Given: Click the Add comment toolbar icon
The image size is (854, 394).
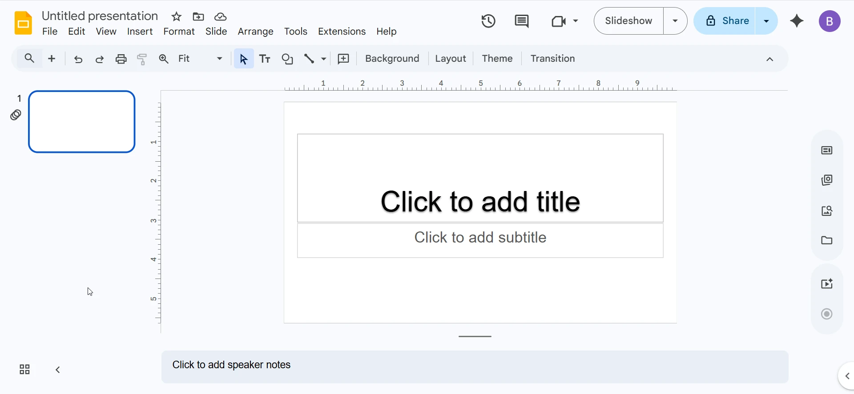Looking at the screenshot, I should (343, 59).
